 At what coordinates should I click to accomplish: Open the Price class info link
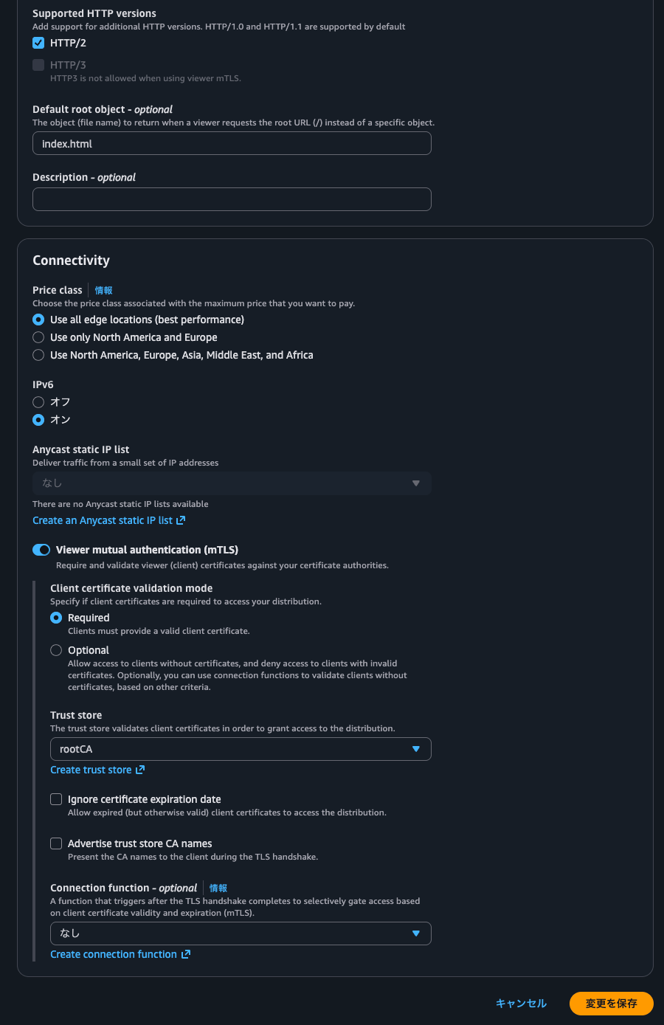103,291
